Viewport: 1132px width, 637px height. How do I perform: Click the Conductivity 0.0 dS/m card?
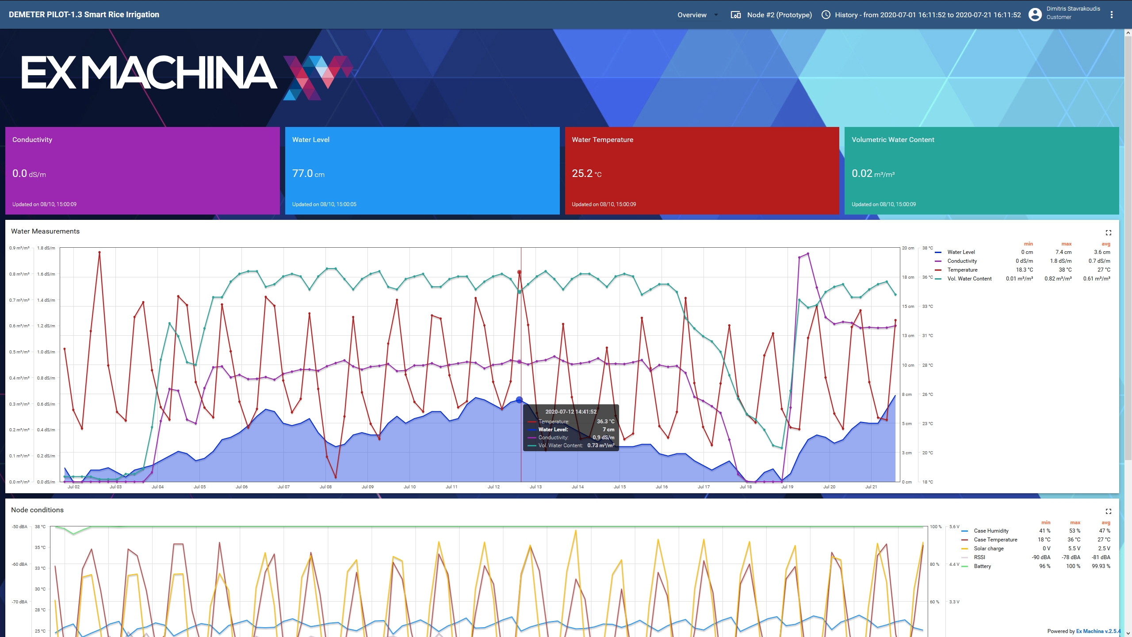point(142,171)
